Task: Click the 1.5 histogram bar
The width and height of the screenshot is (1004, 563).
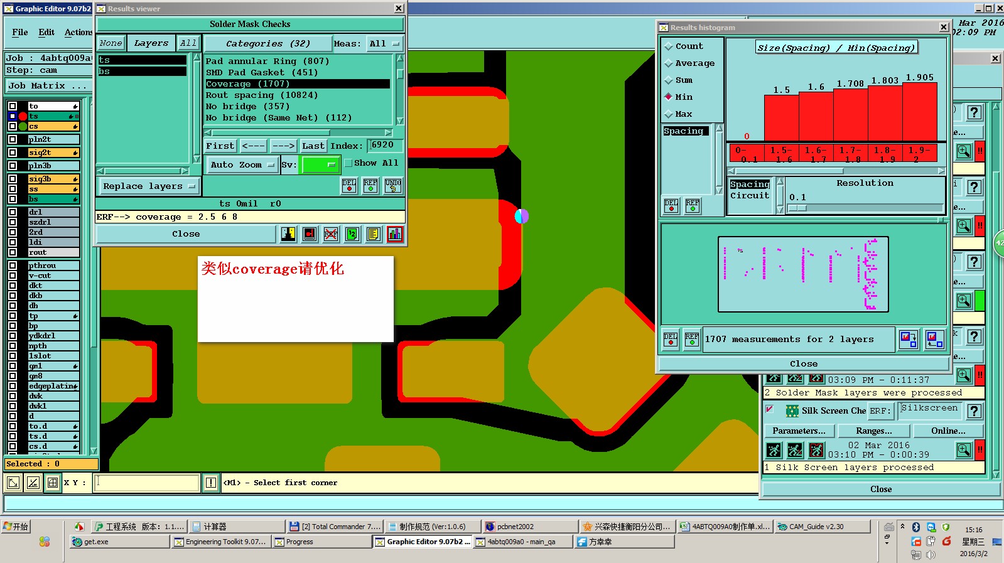Action: (782, 118)
